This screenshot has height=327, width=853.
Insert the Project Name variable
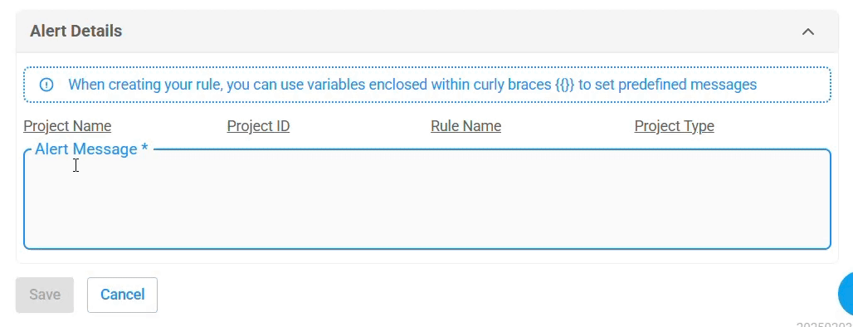[67, 125]
